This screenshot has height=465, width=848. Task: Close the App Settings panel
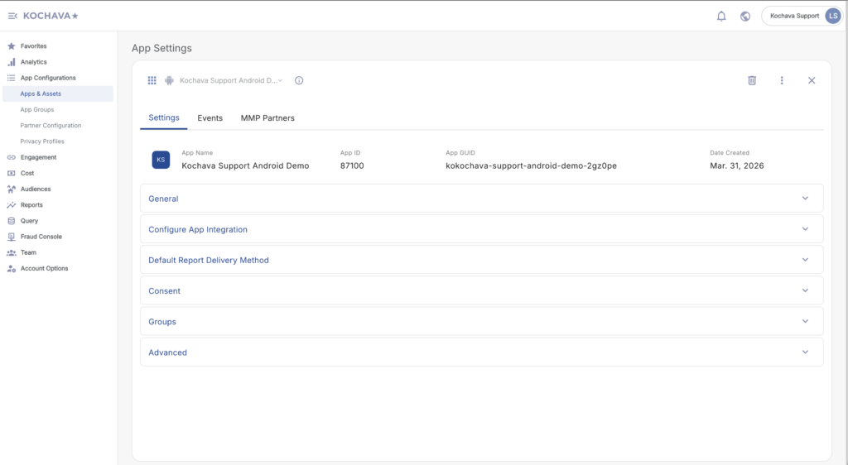click(x=812, y=80)
